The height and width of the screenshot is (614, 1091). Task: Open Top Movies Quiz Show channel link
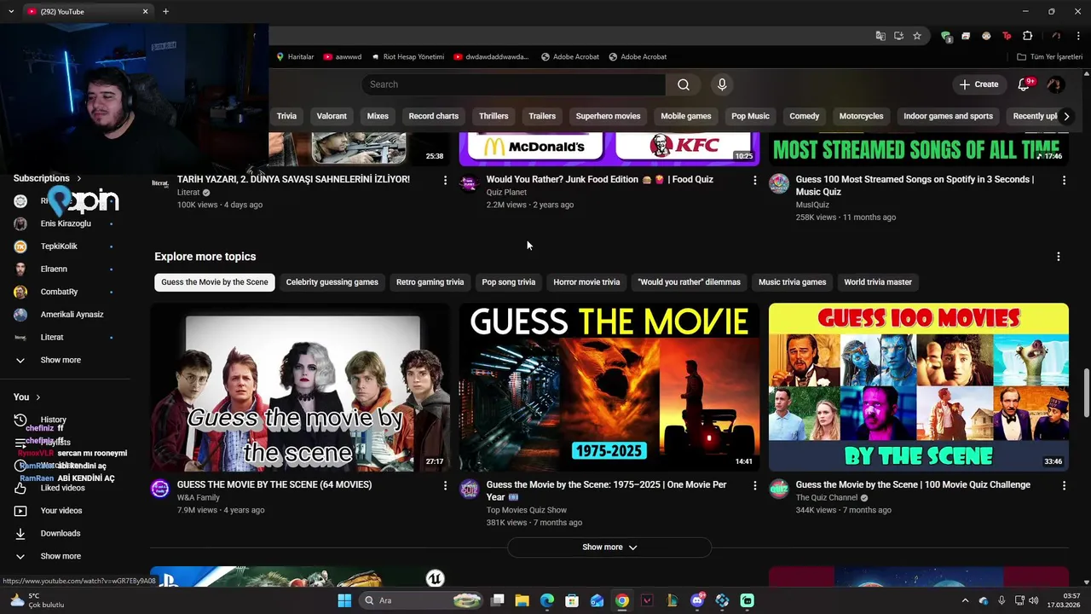tap(526, 510)
